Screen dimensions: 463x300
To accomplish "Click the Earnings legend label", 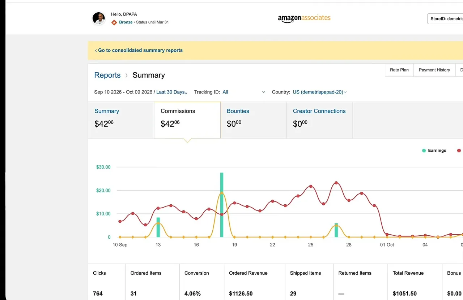I will [437, 151].
